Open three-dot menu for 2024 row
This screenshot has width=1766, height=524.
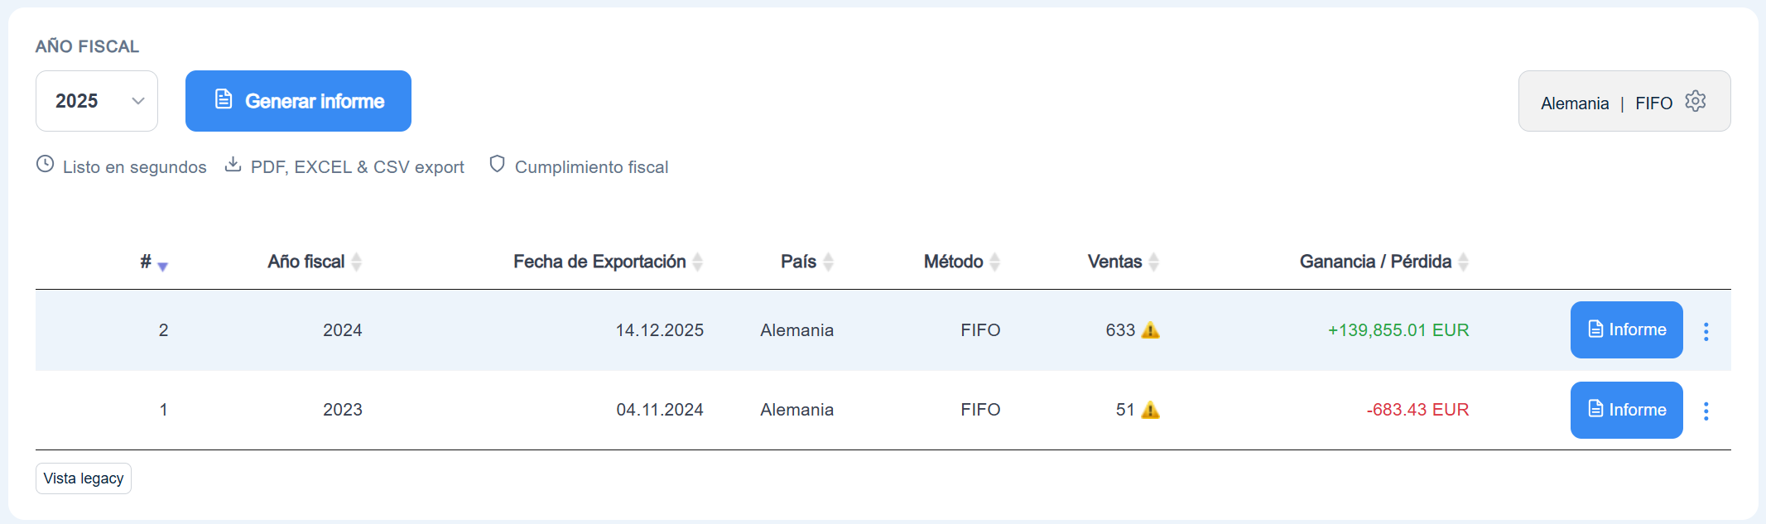pos(1706,331)
